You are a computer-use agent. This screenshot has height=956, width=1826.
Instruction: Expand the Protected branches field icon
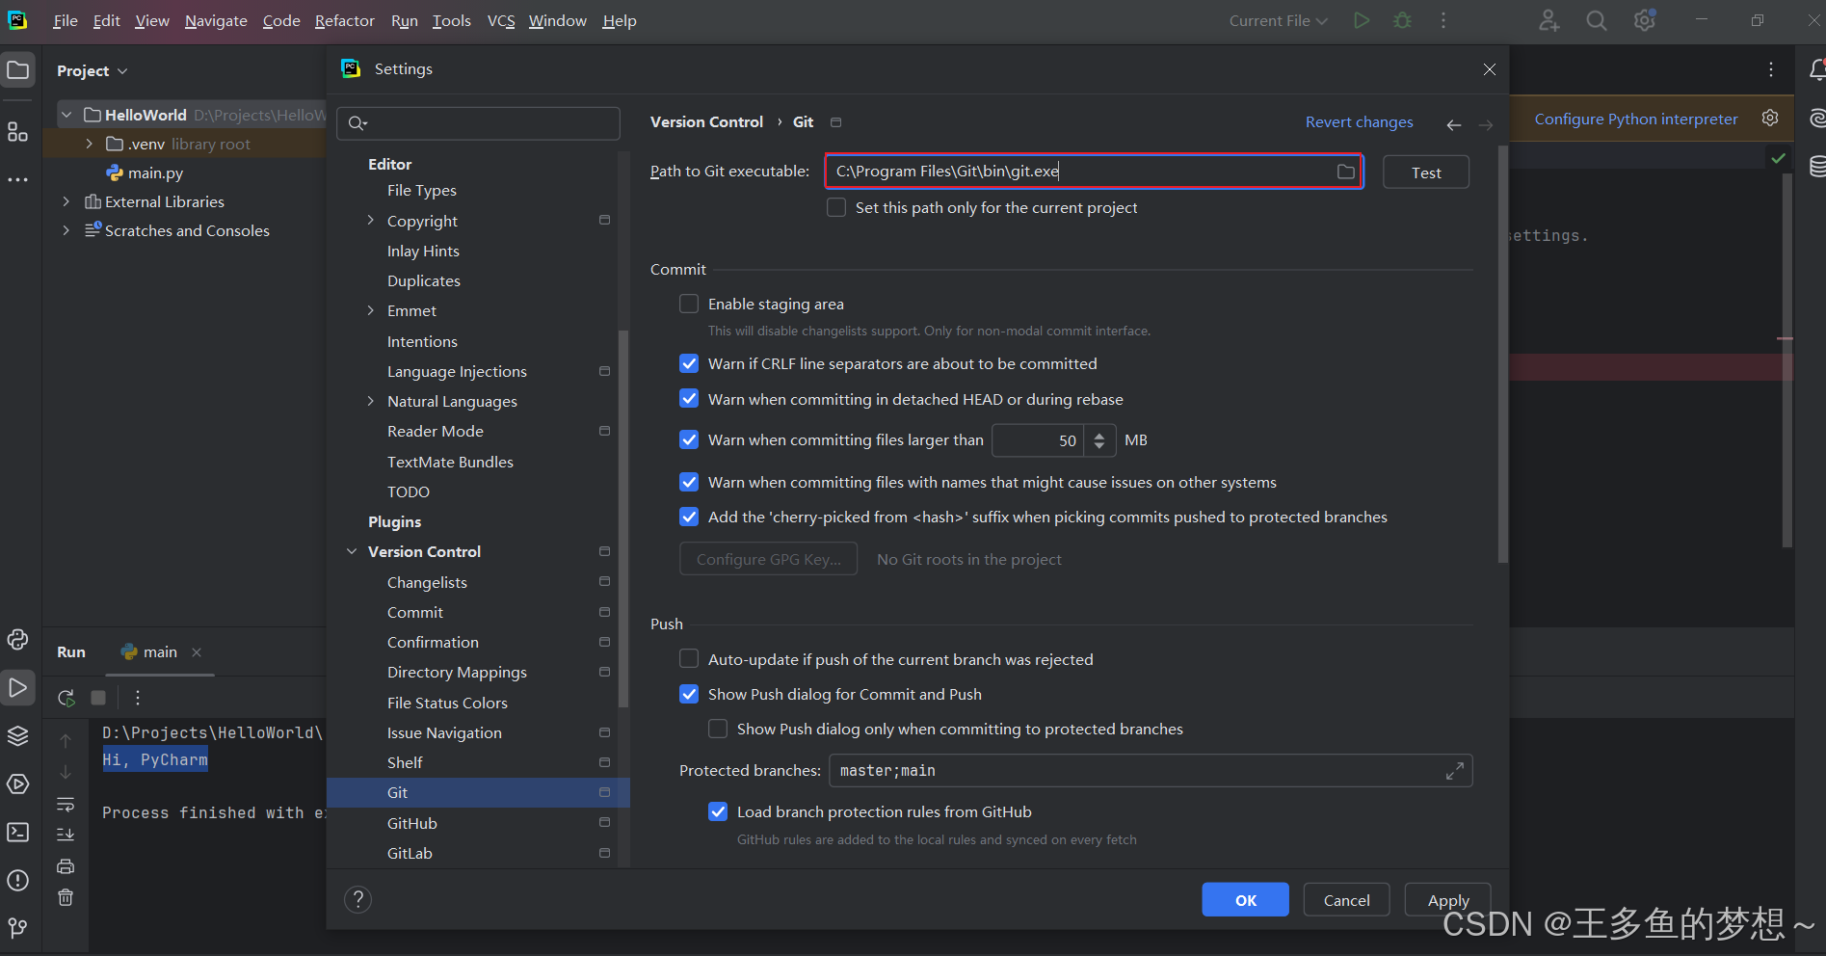[1455, 771]
